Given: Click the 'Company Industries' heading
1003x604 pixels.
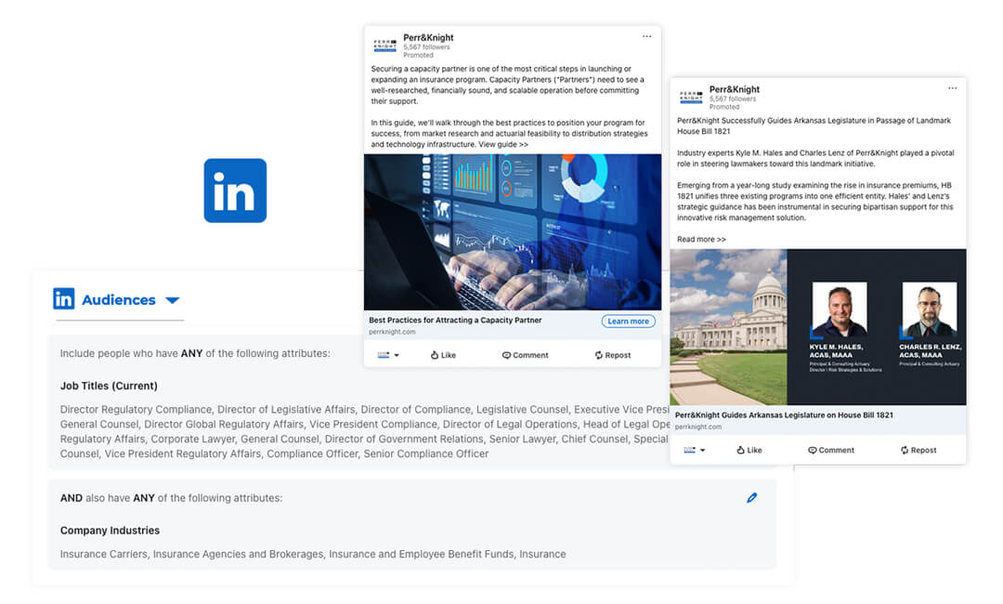Looking at the screenshot, I should (x=110, y=531).
